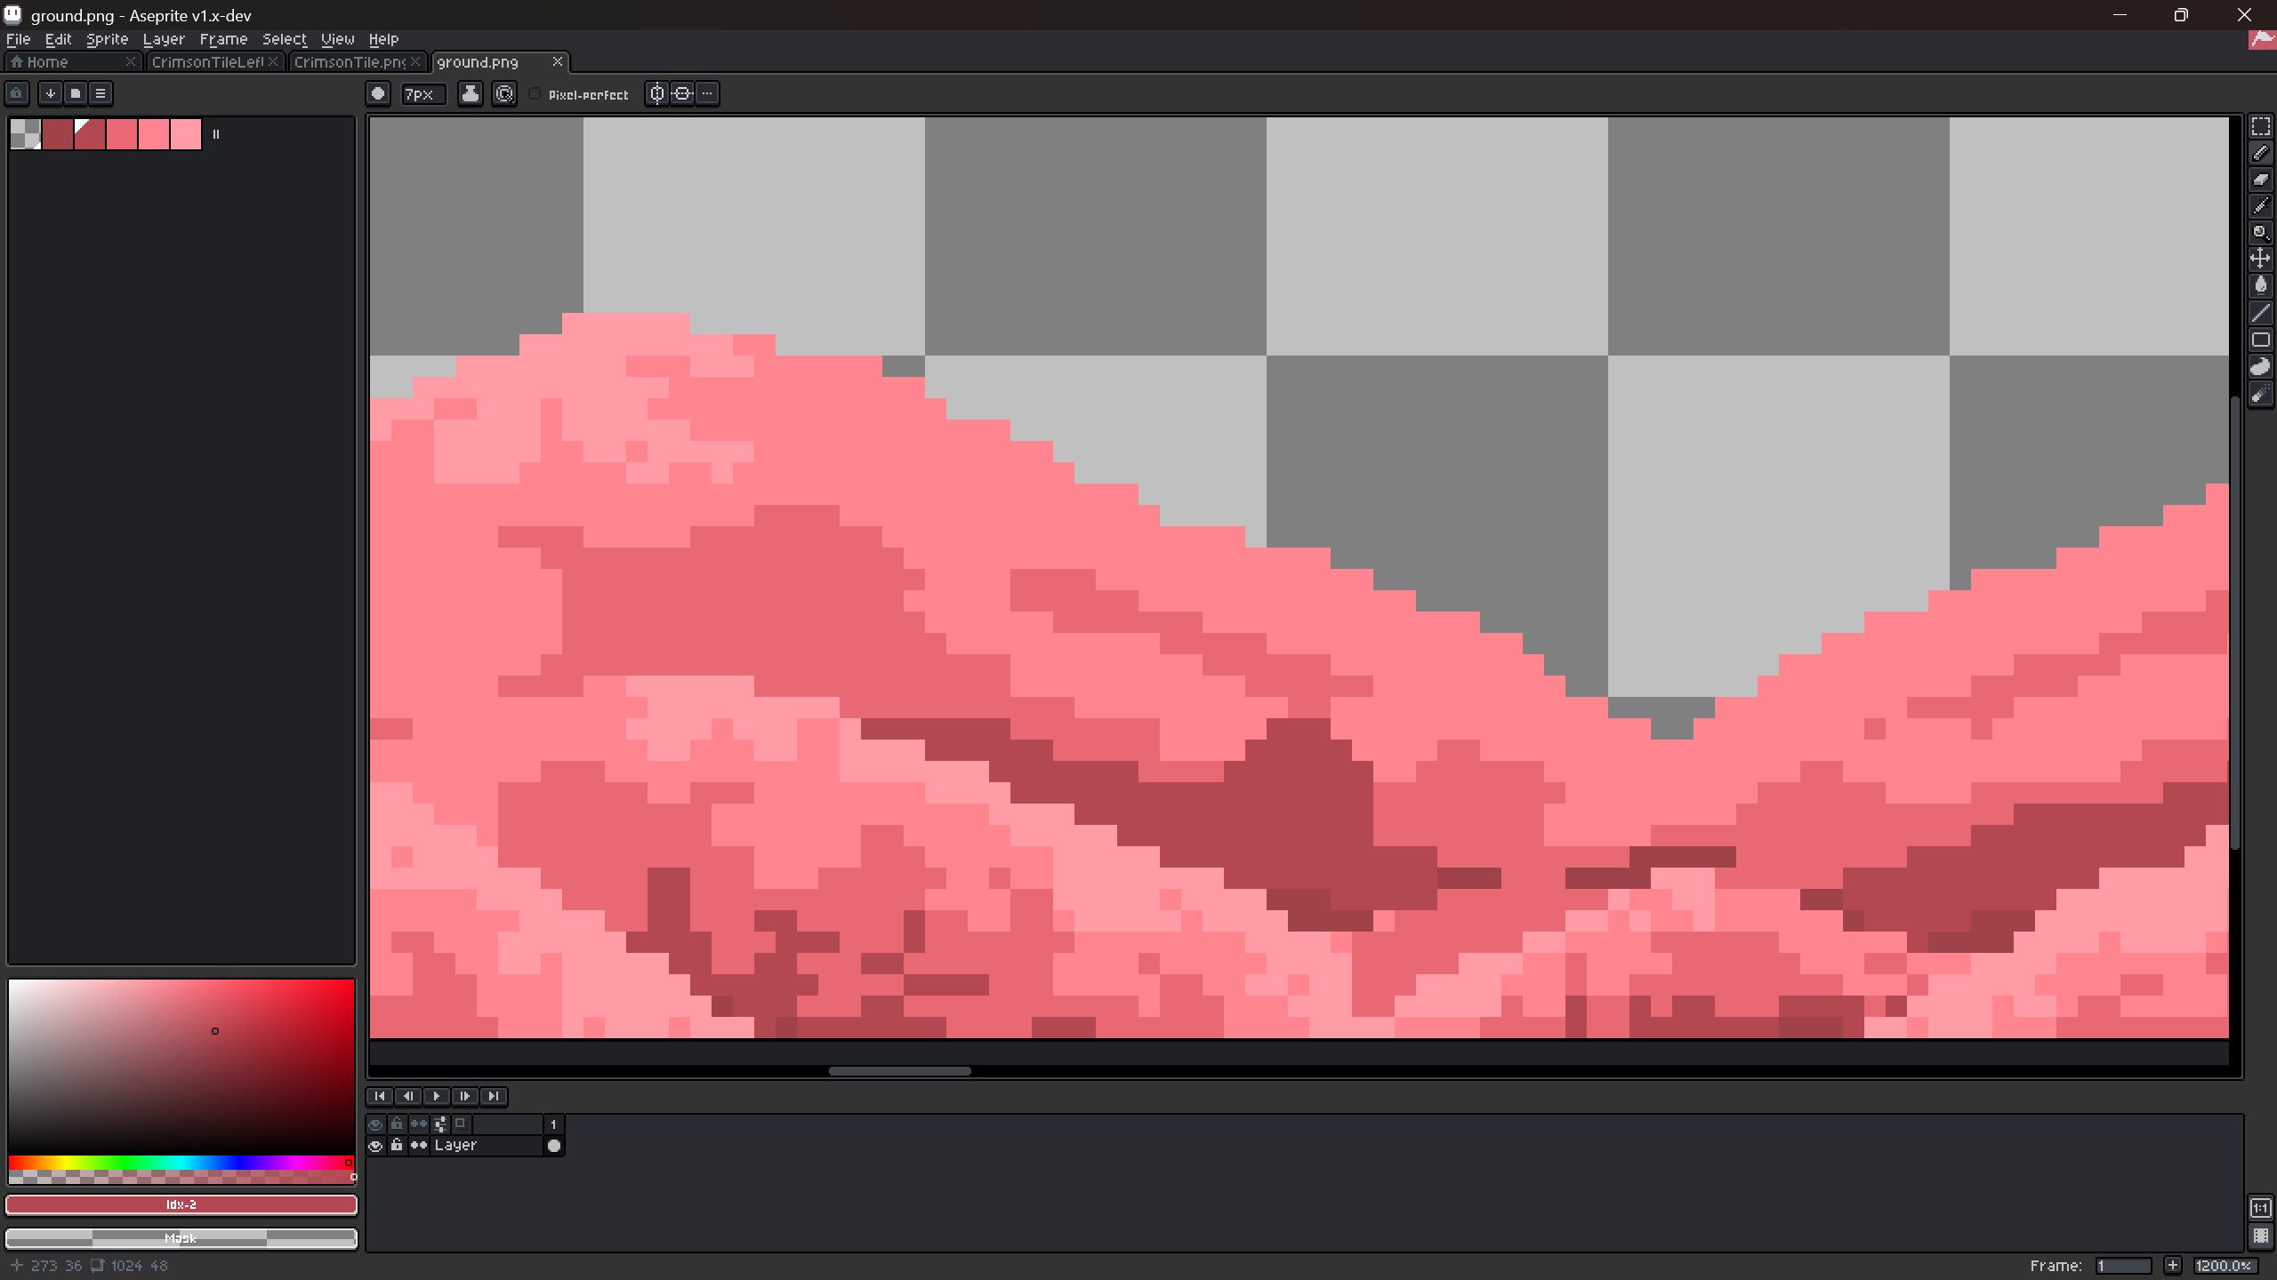The width and height of the screenshot is (2277, 1280).
Task: Select the Blur tool in toolbar
Action: [x=2260, y=394]
